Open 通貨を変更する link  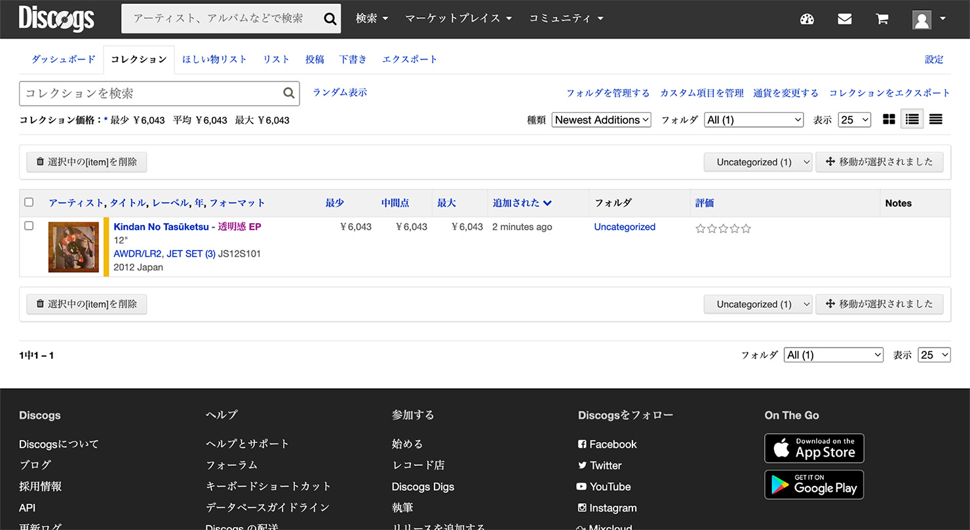[786, 93]
